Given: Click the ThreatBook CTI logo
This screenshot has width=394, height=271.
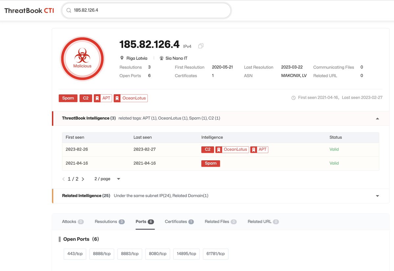Looking at the screenshot, I should coord(29,10).
